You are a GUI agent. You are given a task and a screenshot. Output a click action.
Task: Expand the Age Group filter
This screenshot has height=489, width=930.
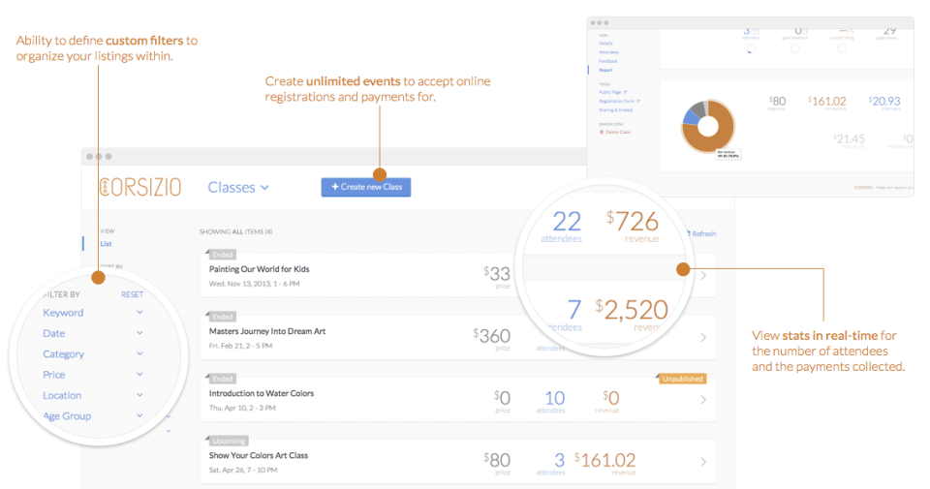click(93, 416)
